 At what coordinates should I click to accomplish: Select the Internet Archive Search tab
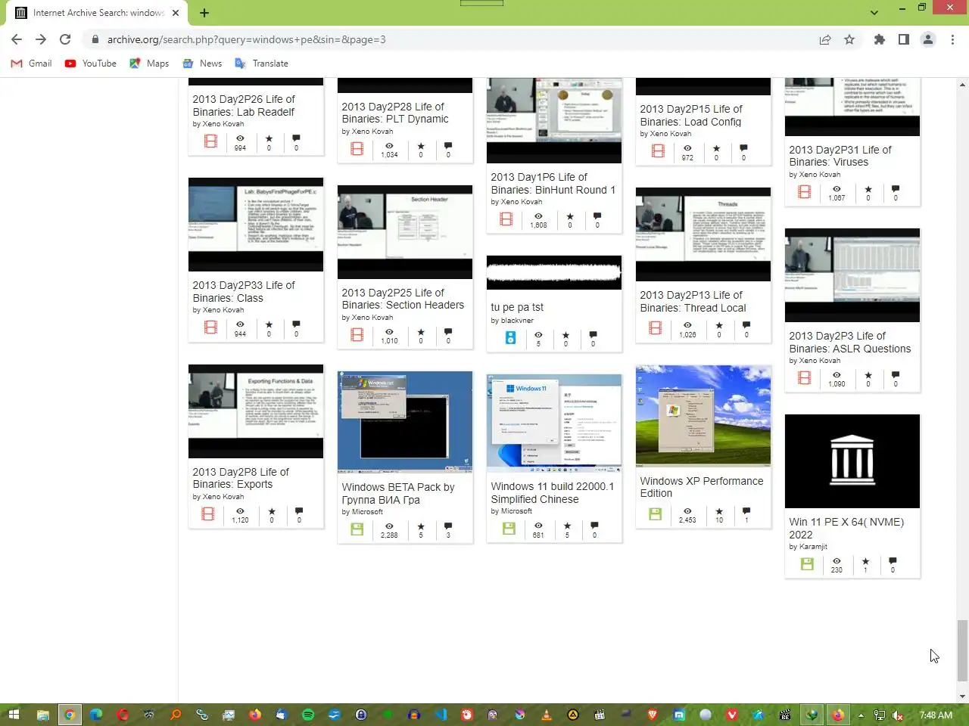coord(98,13)
